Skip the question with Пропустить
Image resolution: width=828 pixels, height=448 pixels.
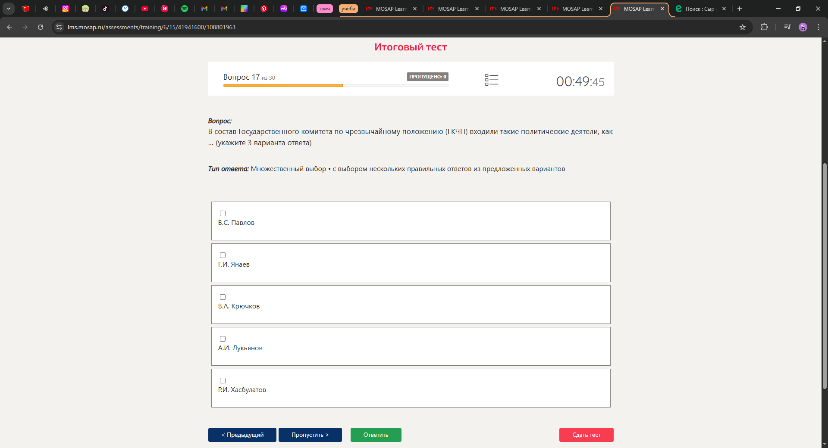(310, 435)
